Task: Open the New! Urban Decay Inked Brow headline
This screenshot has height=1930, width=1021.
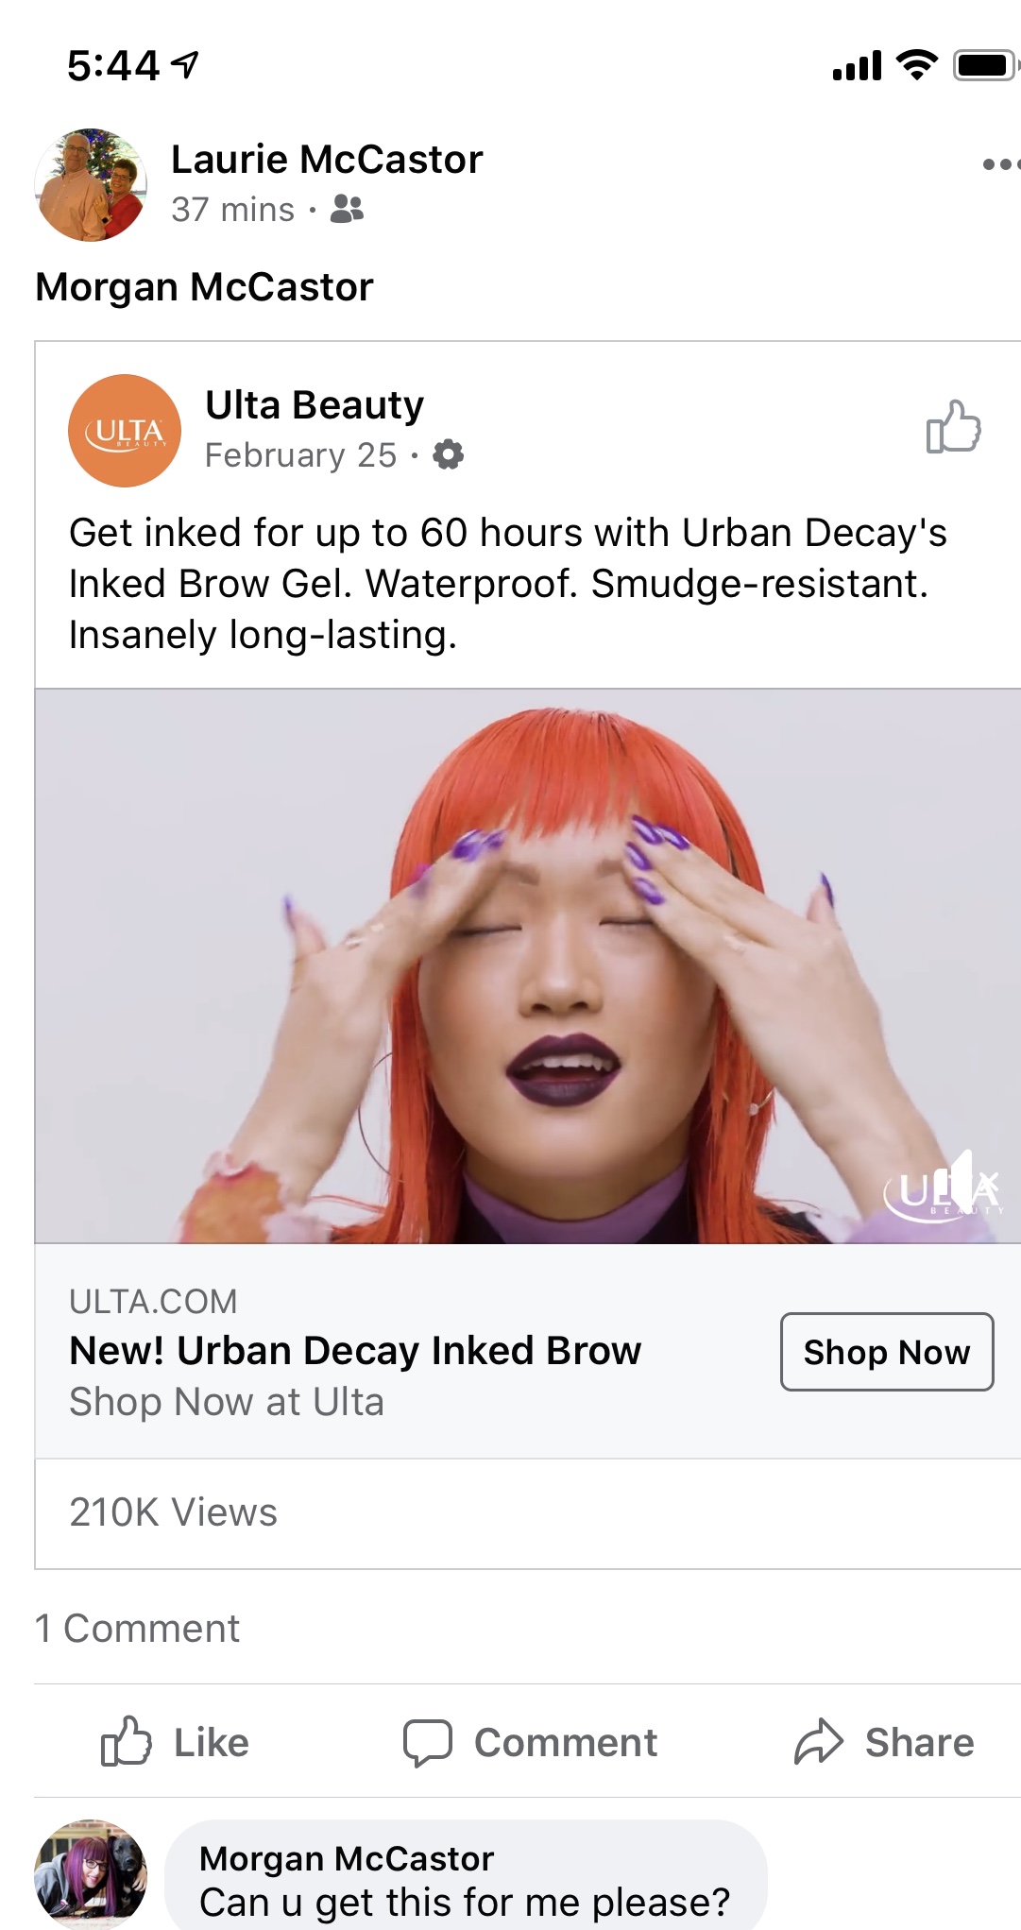Action: [355, 1351]
